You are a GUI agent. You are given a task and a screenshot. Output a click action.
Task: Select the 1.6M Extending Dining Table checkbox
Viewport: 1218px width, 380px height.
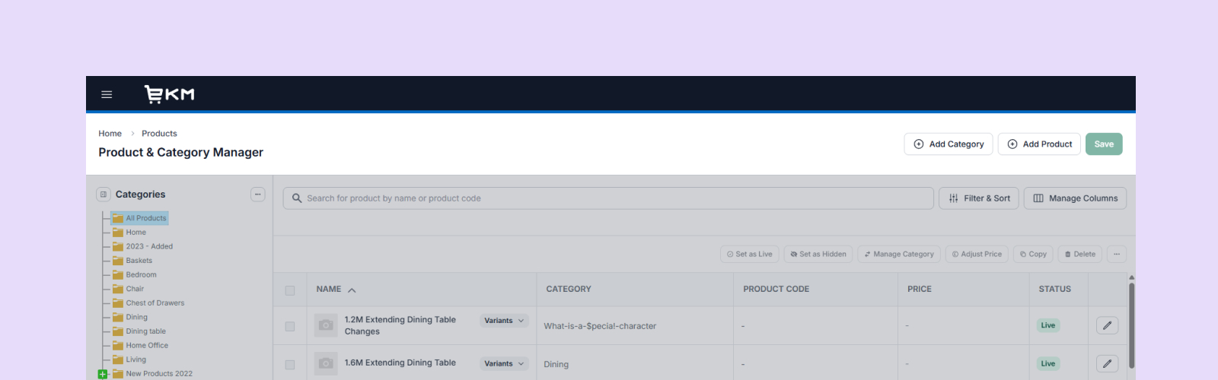tap(290, 365)
